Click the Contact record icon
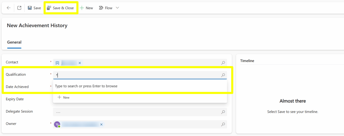Screen dimensions: 344x136 point(57,63)
